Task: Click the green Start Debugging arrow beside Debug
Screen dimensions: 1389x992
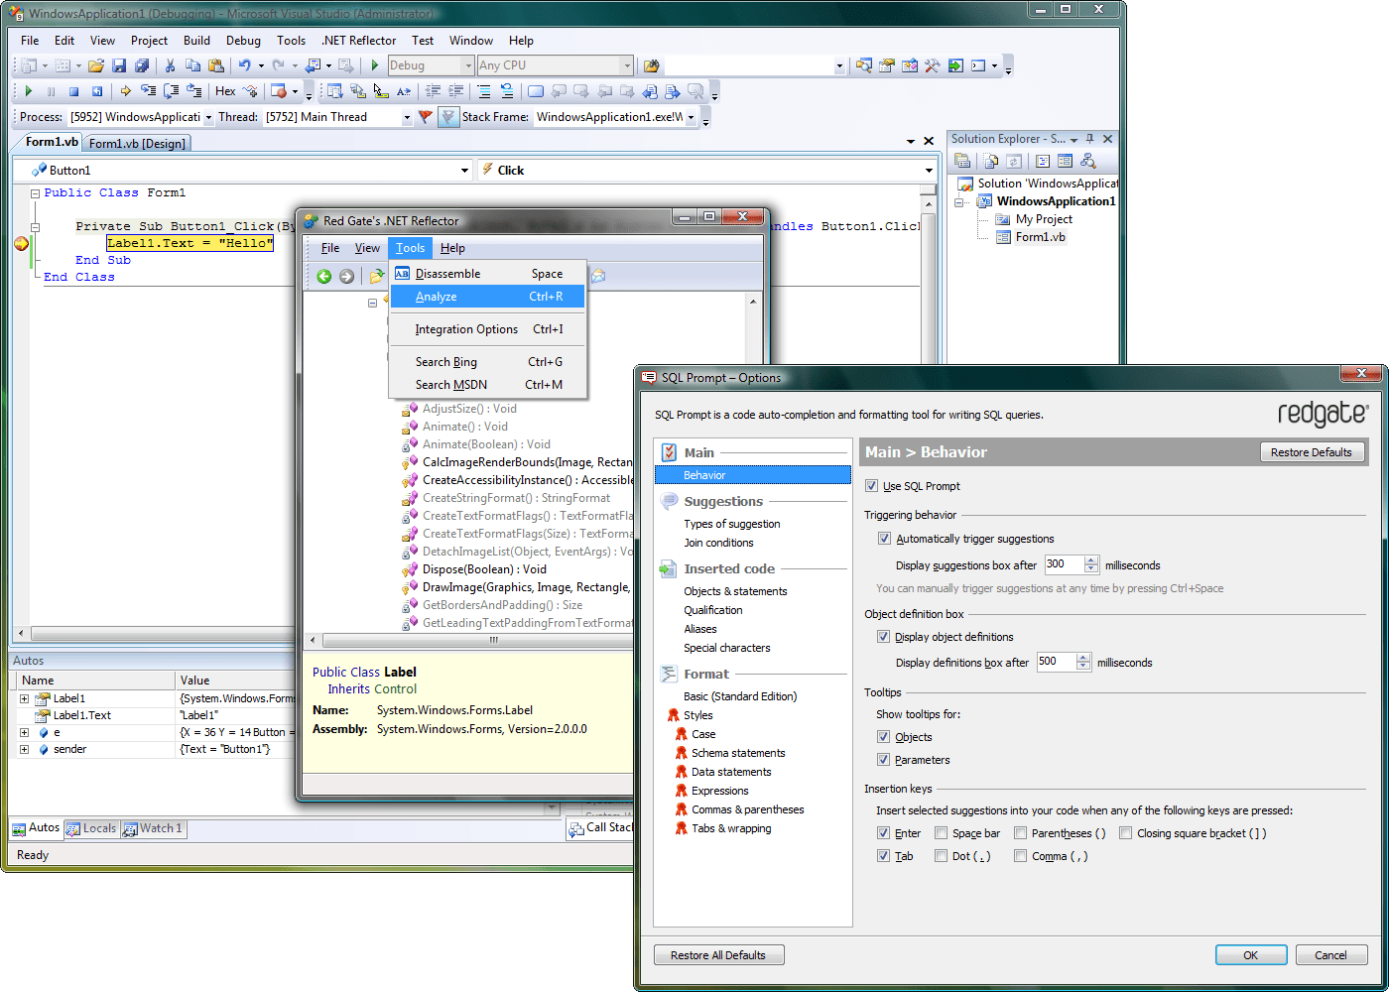Action: click(x=375, y=65)
